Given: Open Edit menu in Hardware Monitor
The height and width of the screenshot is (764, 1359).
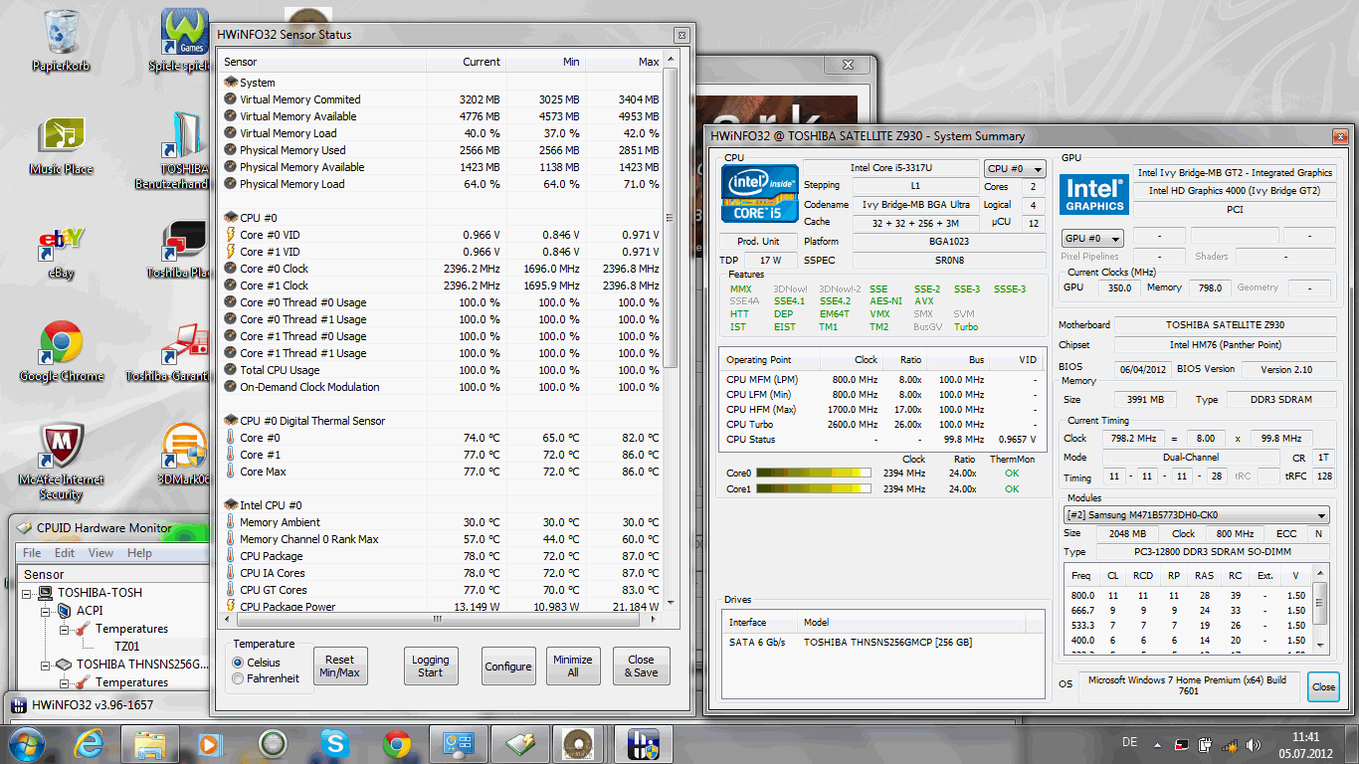Looking at the screenshot, I should click(65, 553).
